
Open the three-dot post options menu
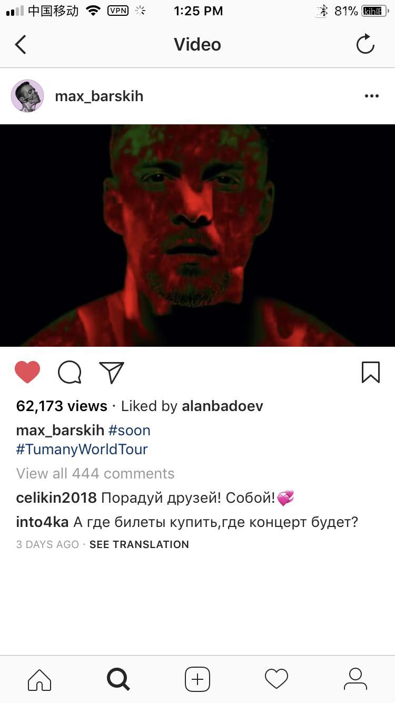(372, 96)
